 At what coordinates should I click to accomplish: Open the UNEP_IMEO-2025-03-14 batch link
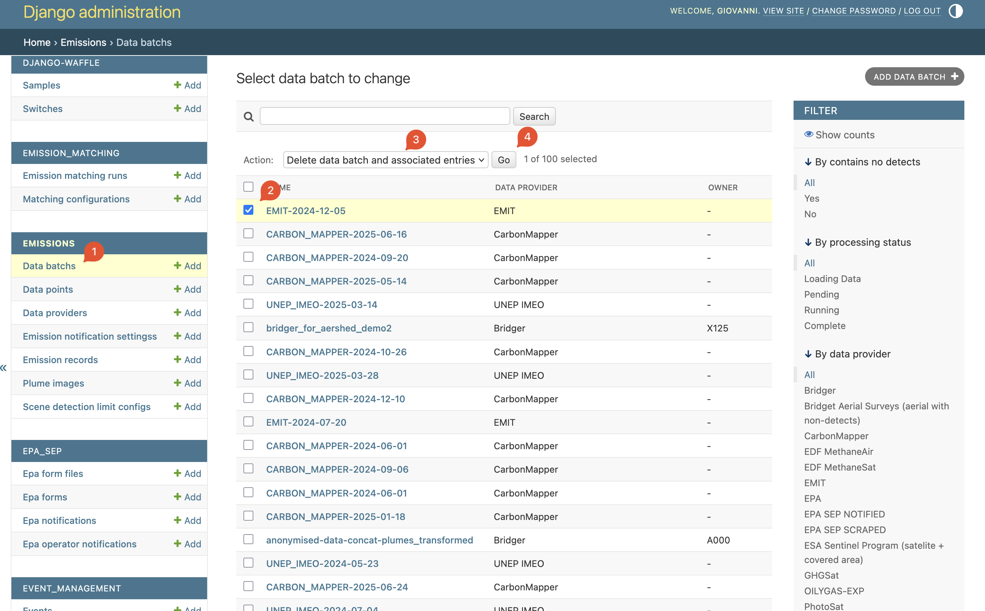point(321,305)
